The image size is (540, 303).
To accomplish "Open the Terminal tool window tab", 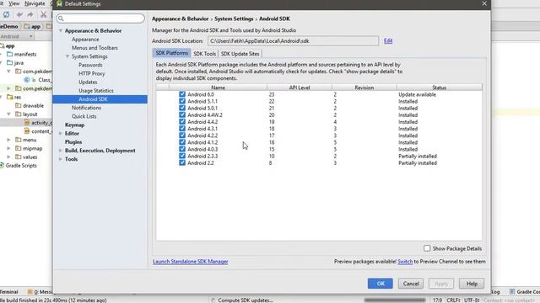I will 9,292.
